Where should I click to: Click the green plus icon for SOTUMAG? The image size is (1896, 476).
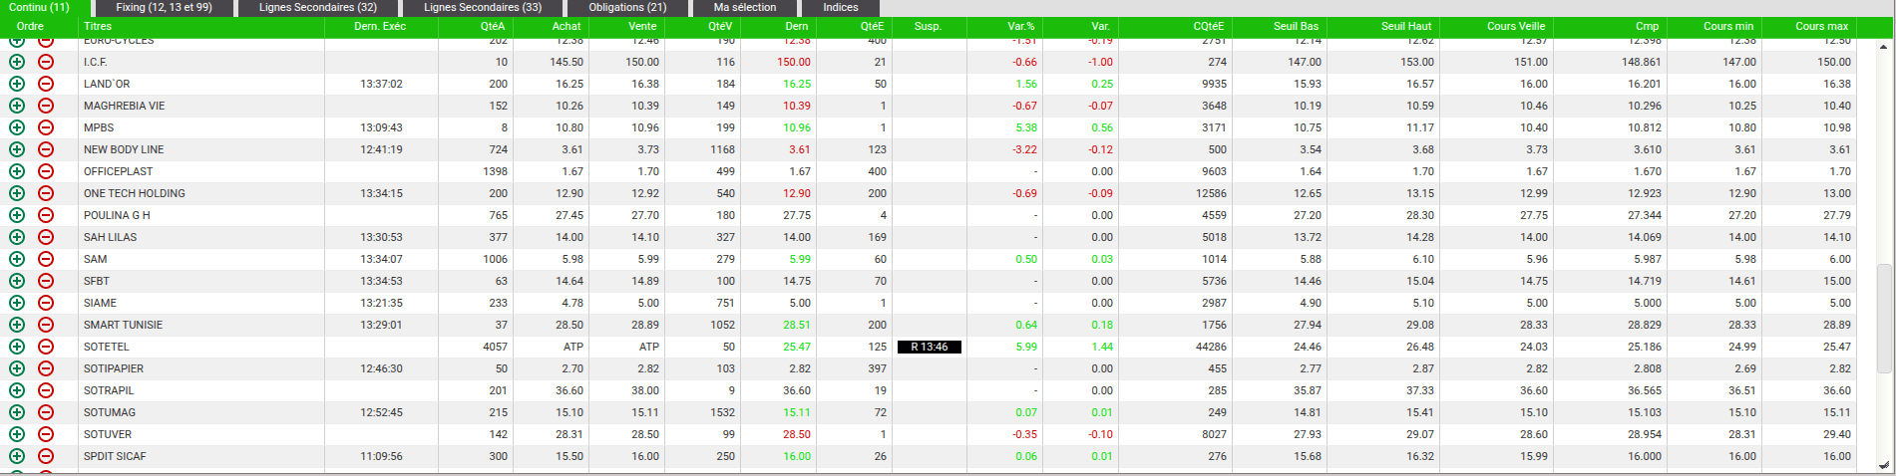[17, 412]
